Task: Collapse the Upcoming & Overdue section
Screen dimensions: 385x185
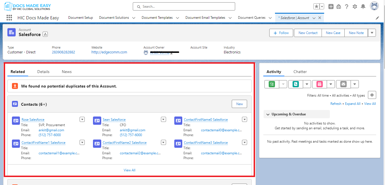Action: [268, 114]
